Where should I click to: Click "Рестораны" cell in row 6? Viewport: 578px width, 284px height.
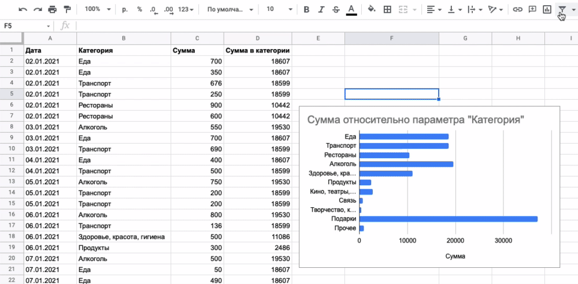[124, 105]
